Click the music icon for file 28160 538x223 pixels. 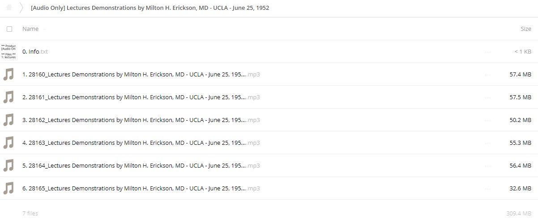point(9,74)
